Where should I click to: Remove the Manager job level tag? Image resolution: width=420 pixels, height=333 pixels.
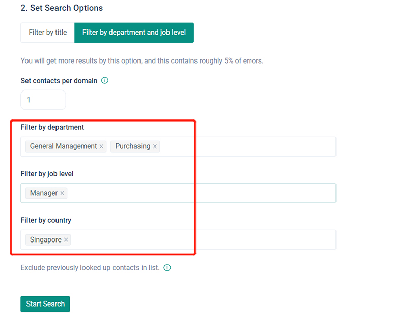[62, 193]
